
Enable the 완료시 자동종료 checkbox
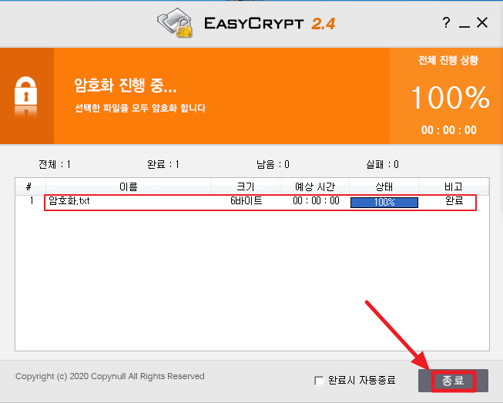click(x=319, y=381)
